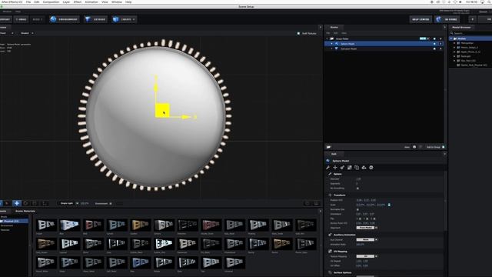Open the Alignment From Model dropdown

[x=366, y=228]
